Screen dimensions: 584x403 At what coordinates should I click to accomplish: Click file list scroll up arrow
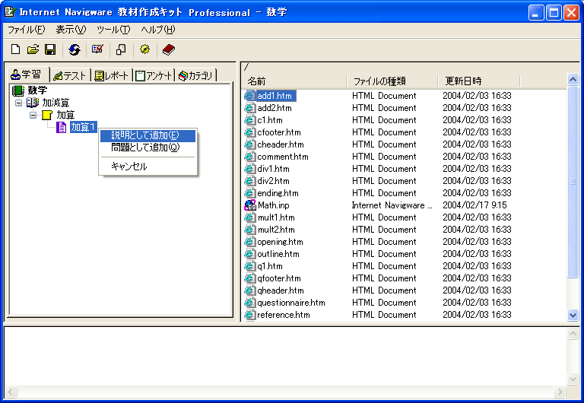pos(573,79)
